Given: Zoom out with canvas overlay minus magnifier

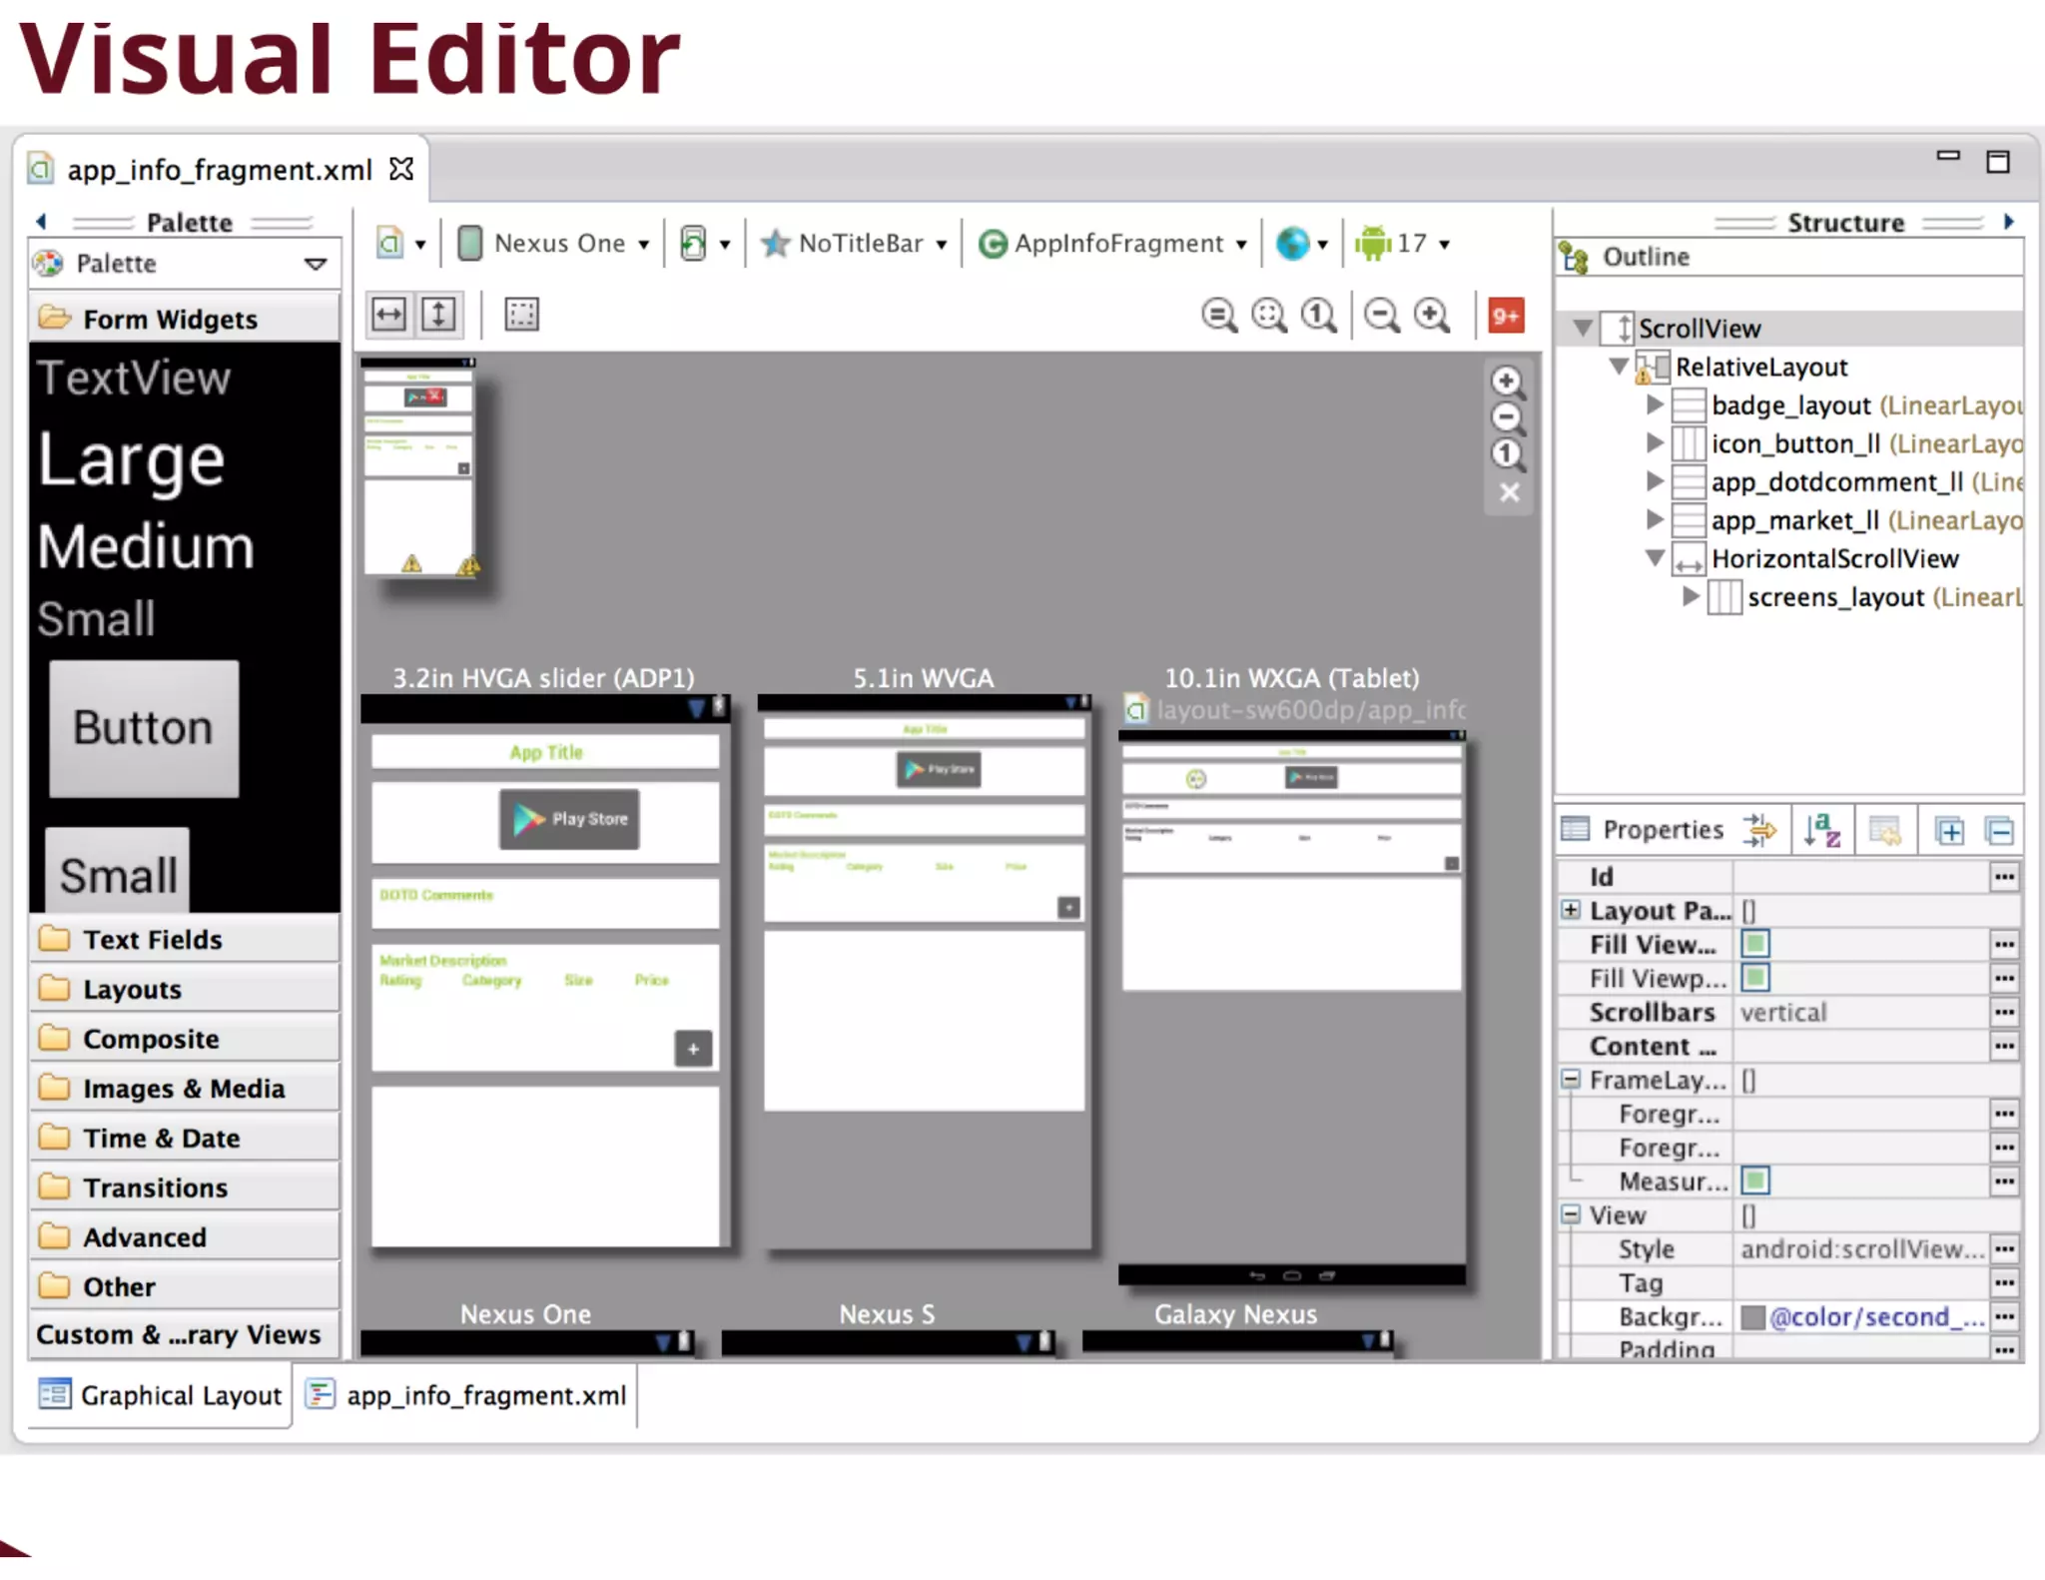Looking at the screenshot, I should tap(1507, 417).
